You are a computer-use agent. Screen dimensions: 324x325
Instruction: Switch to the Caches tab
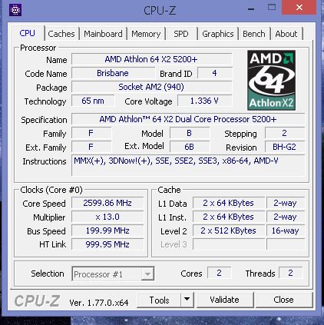(61, 34)
